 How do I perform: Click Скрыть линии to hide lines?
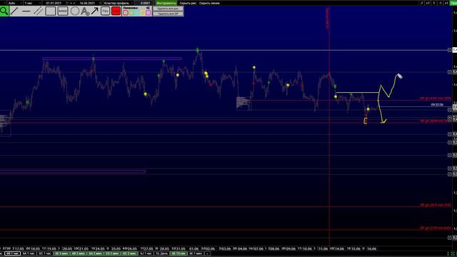coord(209,3)
